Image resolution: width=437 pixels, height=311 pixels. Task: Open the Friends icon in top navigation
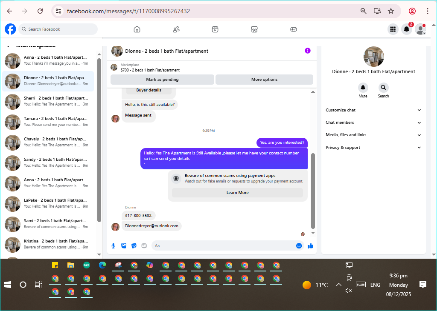click(176, 29)
